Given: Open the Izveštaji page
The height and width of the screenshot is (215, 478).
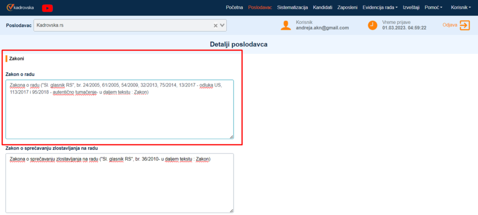Looking at the screenshot, I should coord(411,8).
